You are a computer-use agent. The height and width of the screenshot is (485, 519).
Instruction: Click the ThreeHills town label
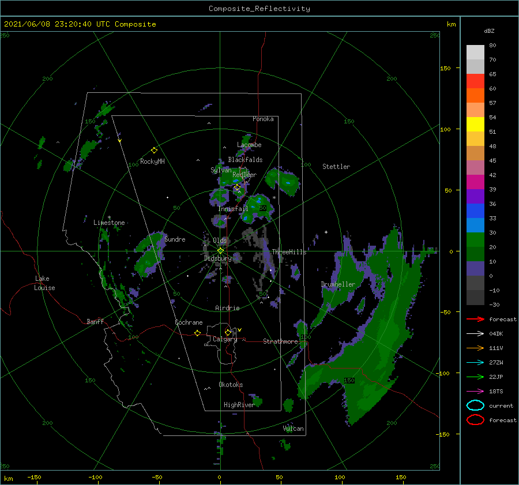289,252
